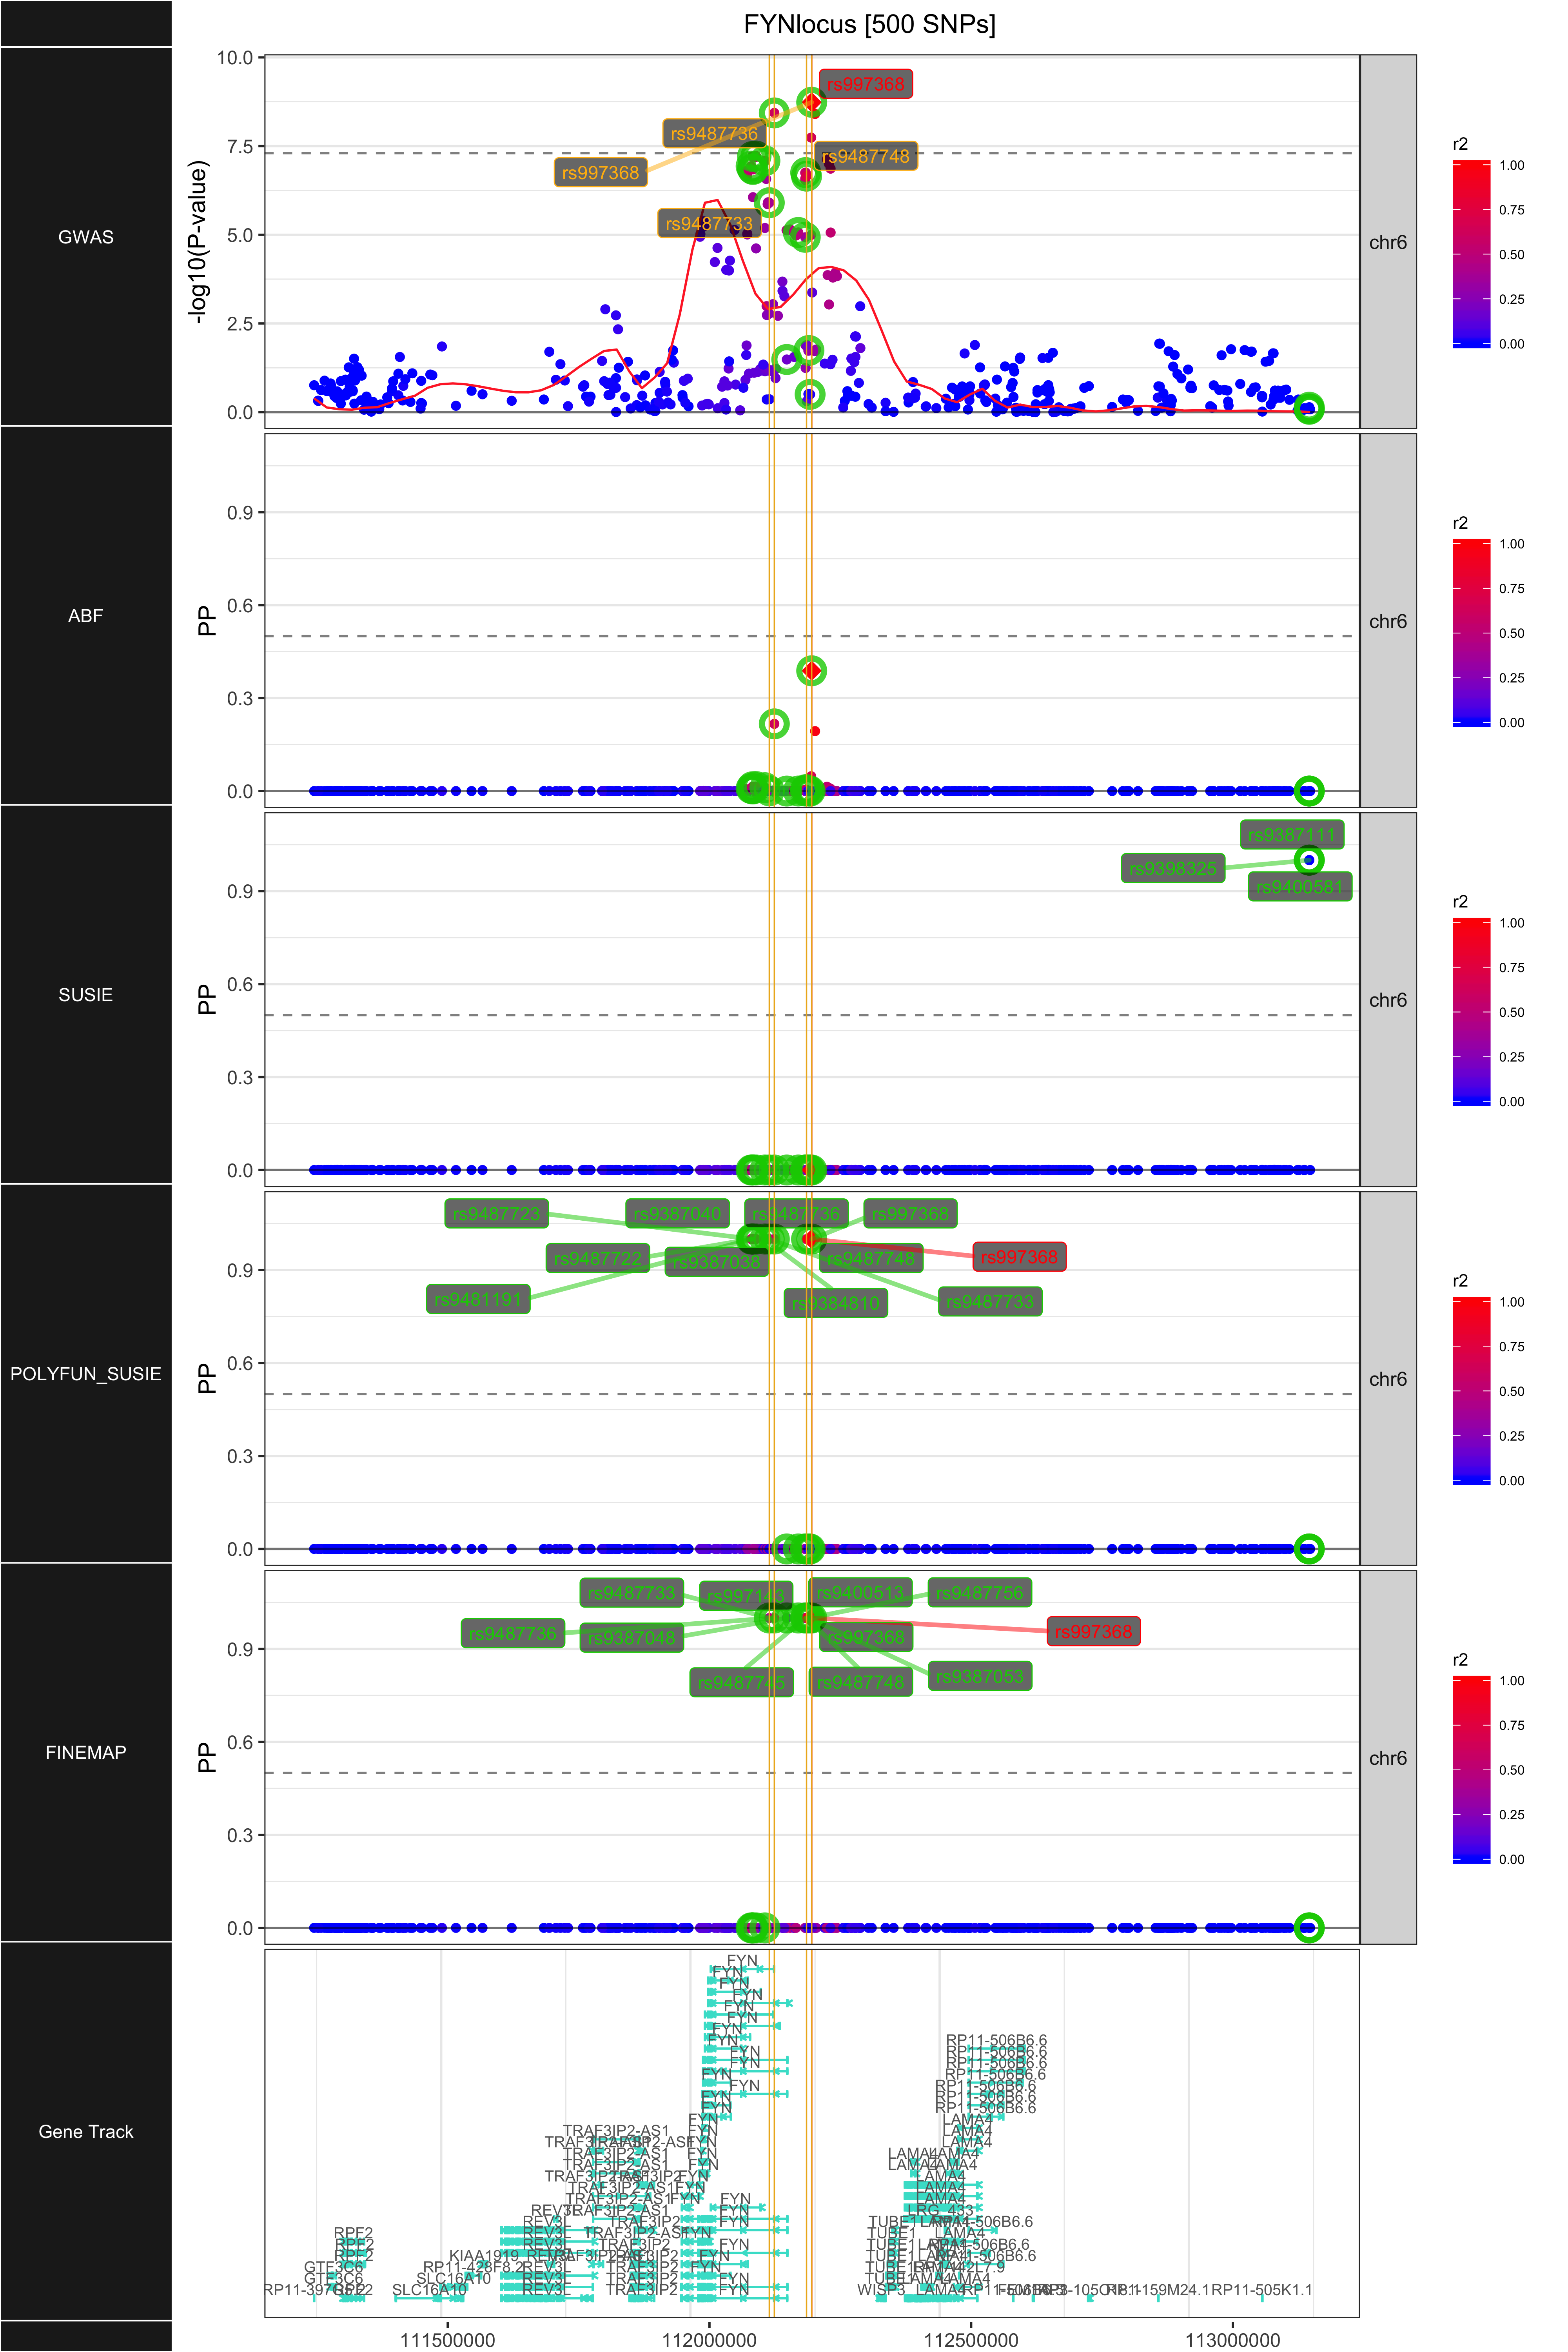Click the "-log10(P-value)" y-axis title
This screenshot has width=1568, height=2352.
tap(198, 242)
